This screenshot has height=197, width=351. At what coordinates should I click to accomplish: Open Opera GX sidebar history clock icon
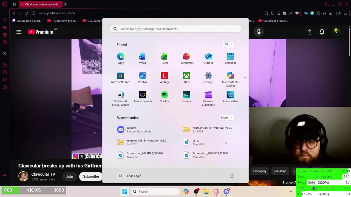click(x=5, y=72)
